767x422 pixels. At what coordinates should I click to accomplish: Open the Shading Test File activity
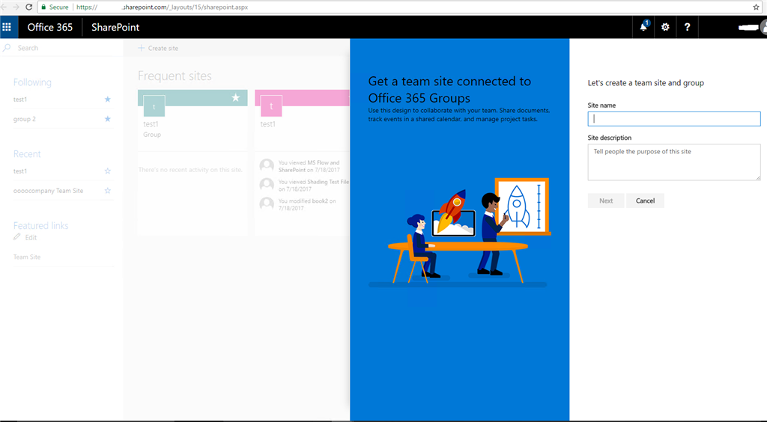click(x=314, y=185)
